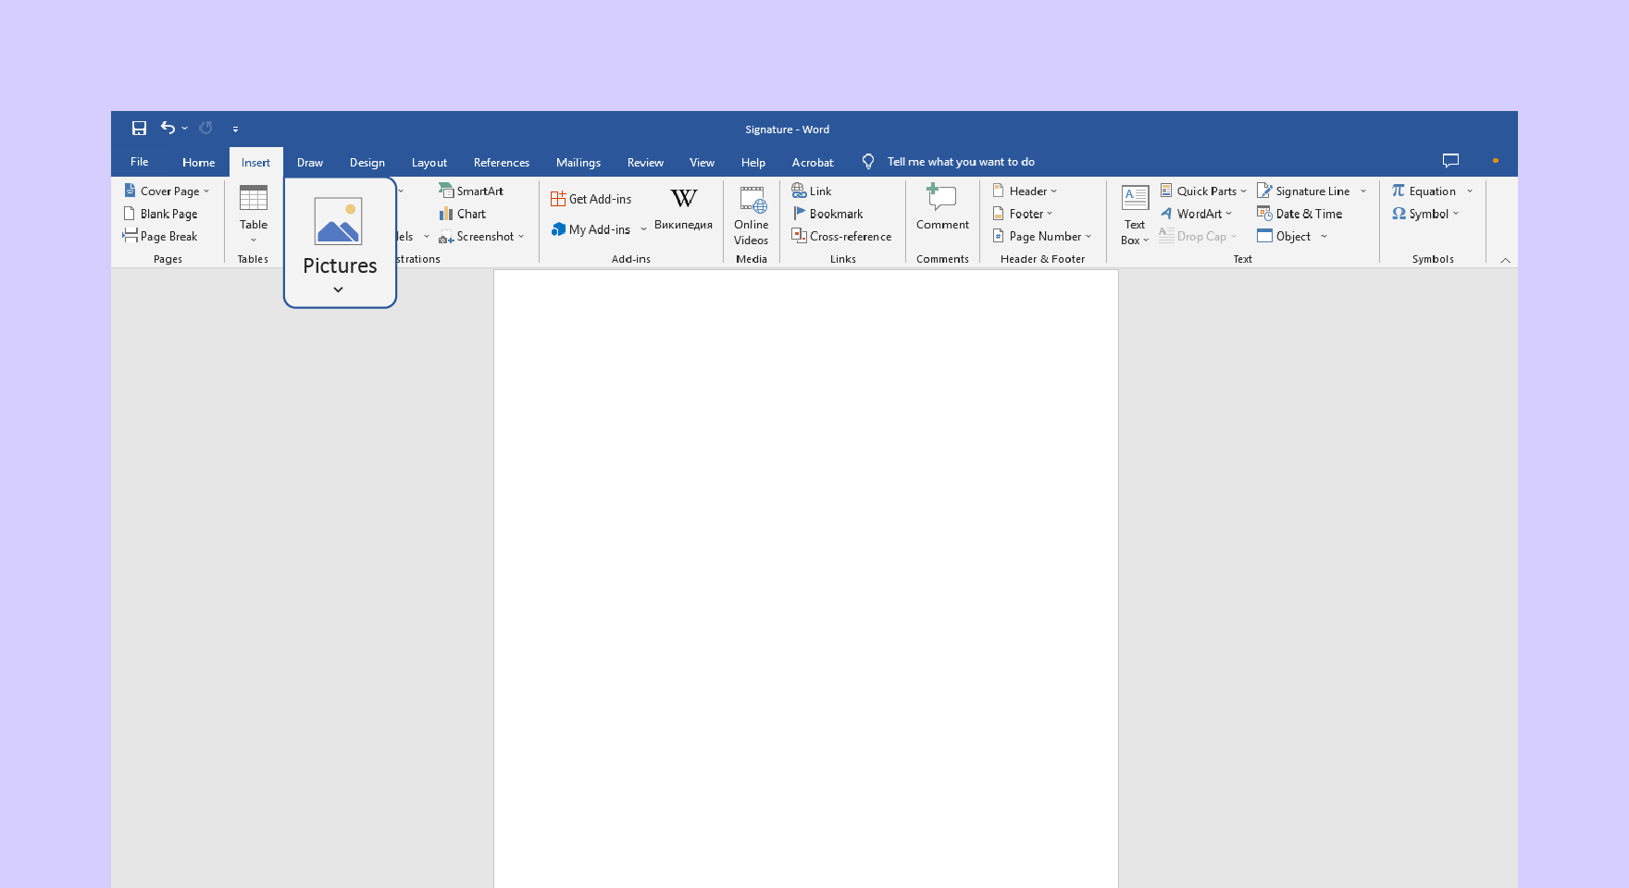Insert a Text Box
The height and width of the screenshot is (888, 1629).
pos(1135,215)
